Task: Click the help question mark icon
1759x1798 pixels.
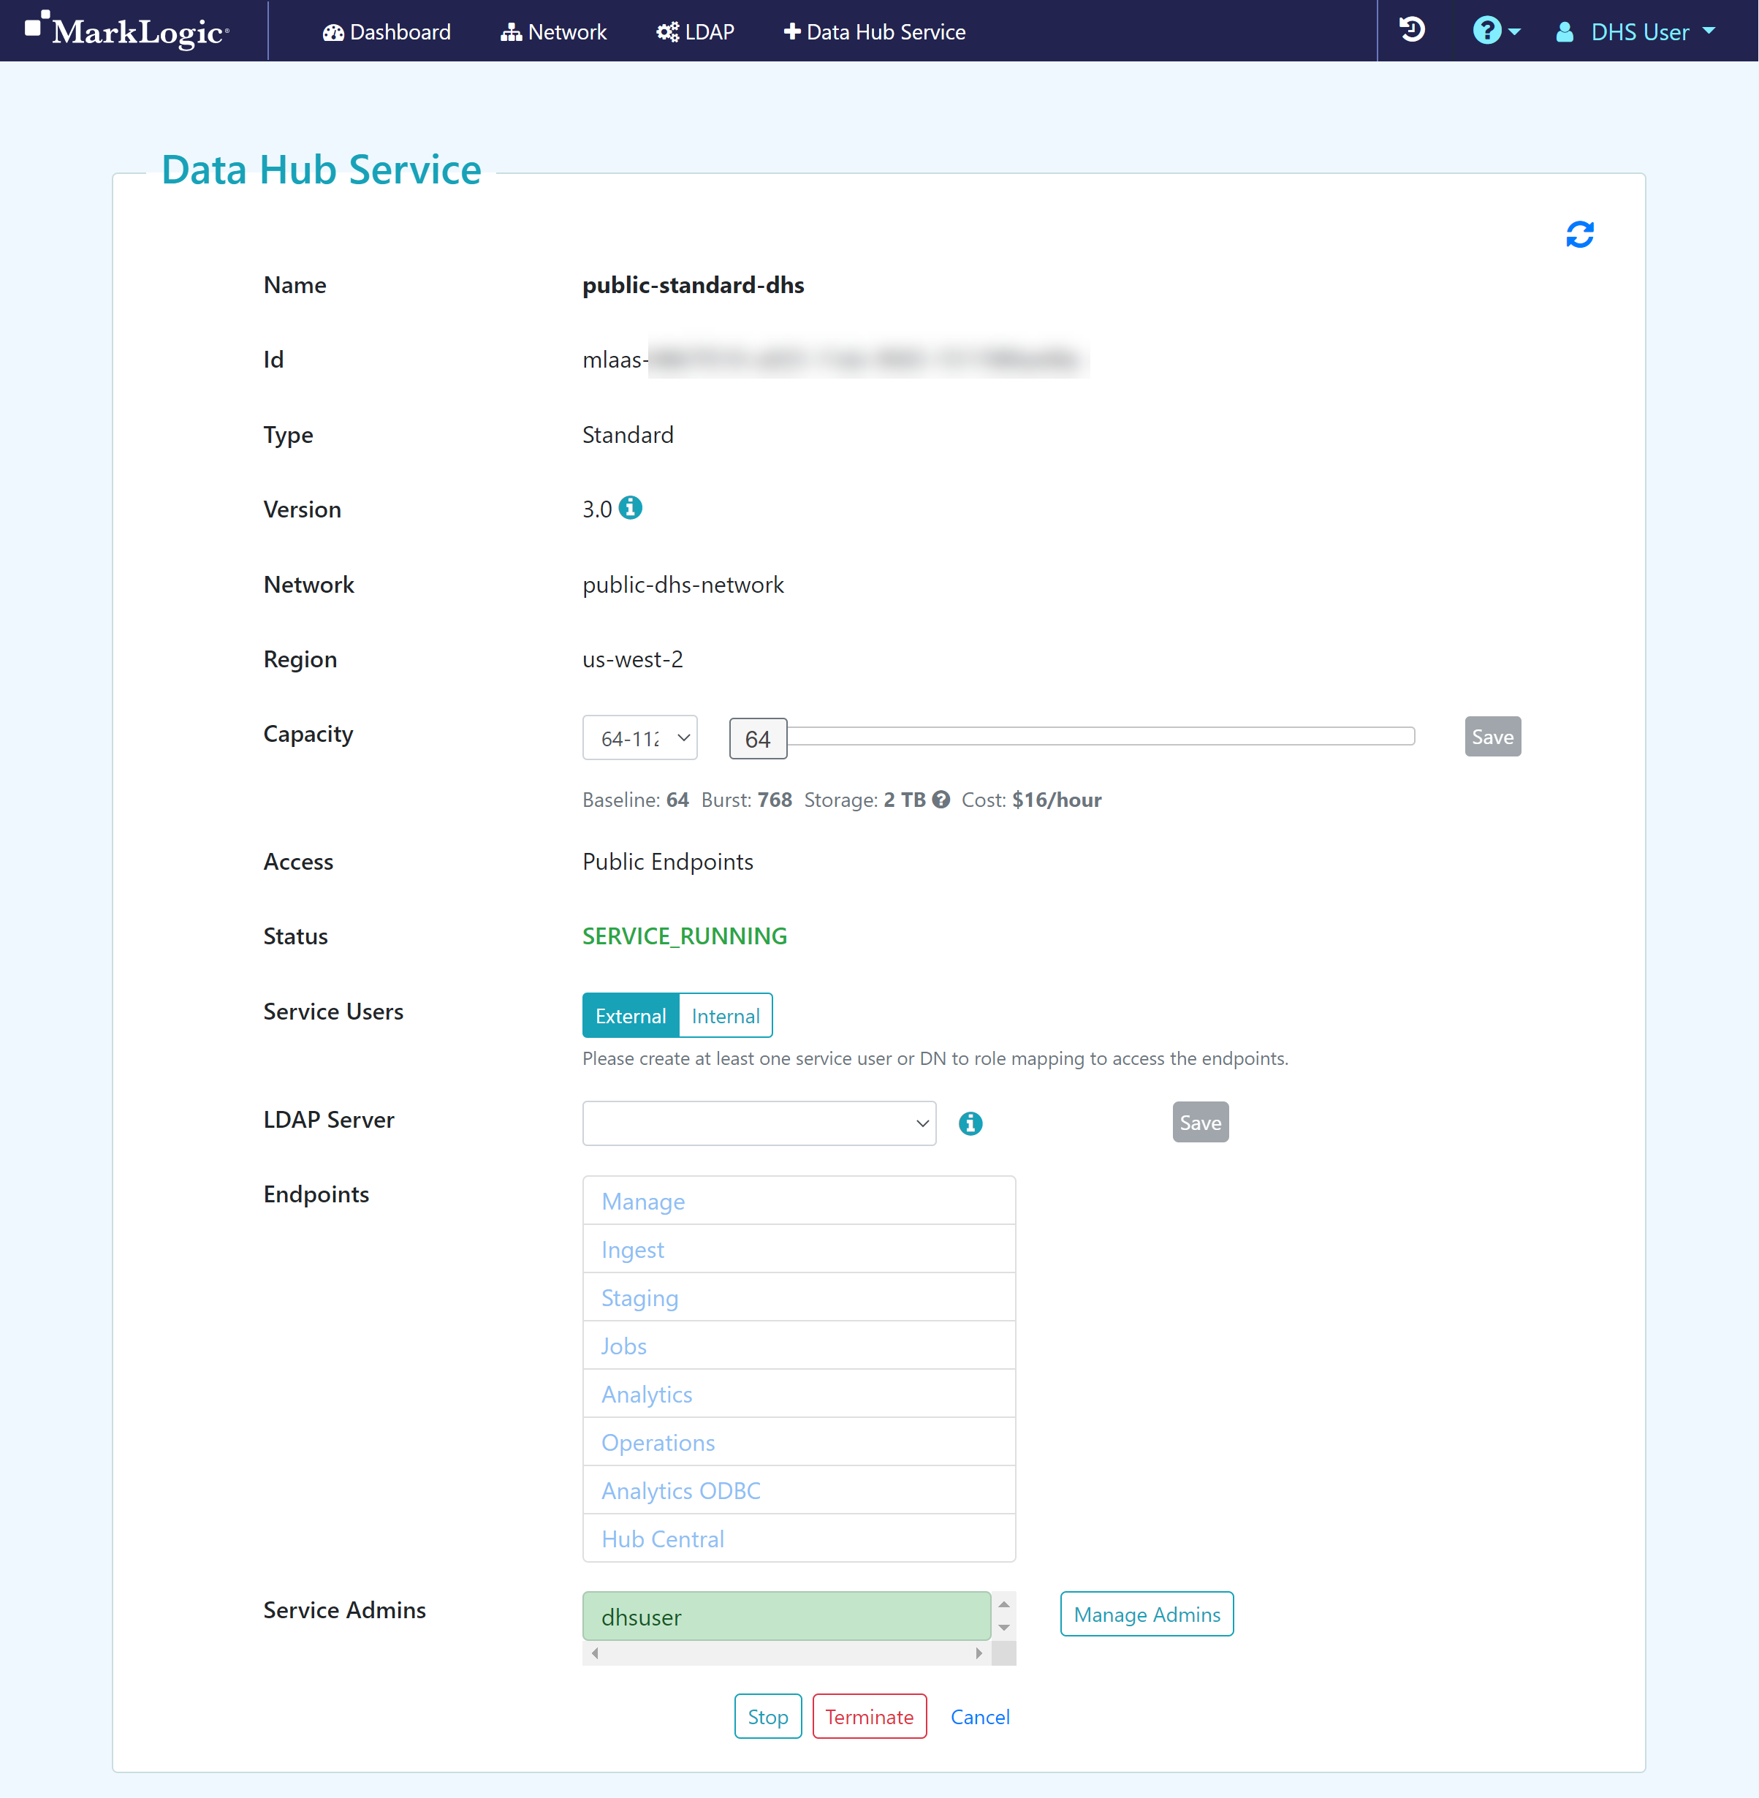Action: pos(1486,31)
